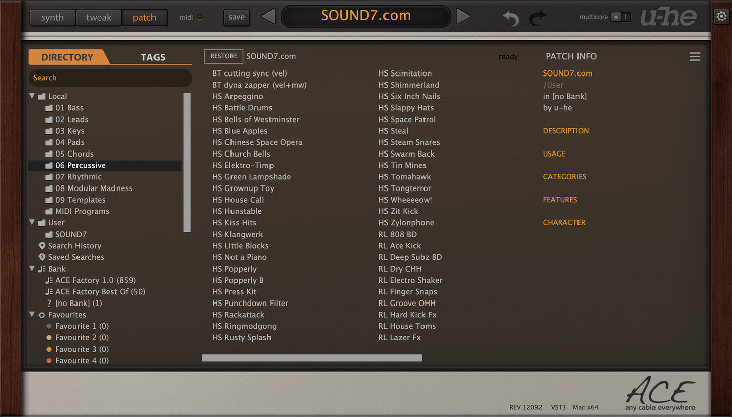Image resolution: width=732 pixels, height=417 pixels.
Task: Collapse the Bank section
Action: point(32,269)
